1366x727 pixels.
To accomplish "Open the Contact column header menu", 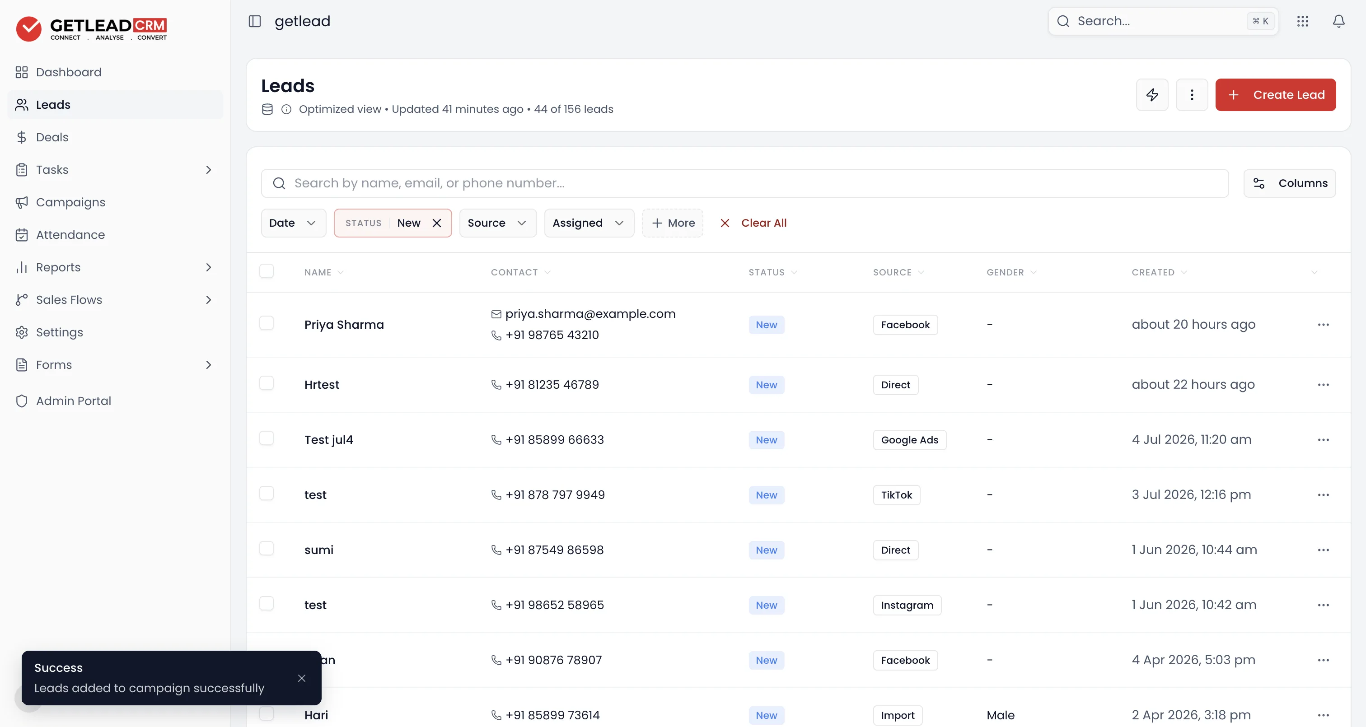I will click(x=521, y=273).
